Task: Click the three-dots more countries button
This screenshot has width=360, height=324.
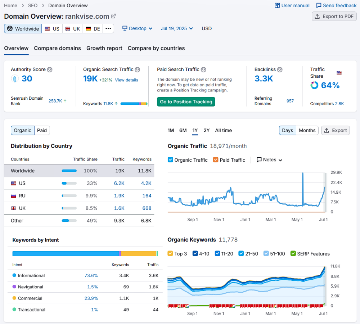Action: 108,28
